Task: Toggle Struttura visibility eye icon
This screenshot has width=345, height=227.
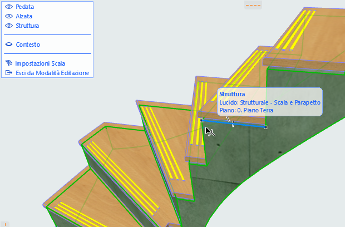Action: pyautogui.click(x=9, y=26)
